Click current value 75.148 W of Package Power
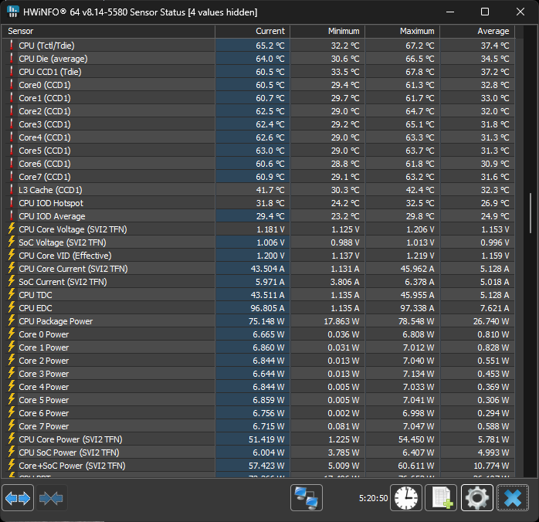The image size is (539, 522). 266,321
